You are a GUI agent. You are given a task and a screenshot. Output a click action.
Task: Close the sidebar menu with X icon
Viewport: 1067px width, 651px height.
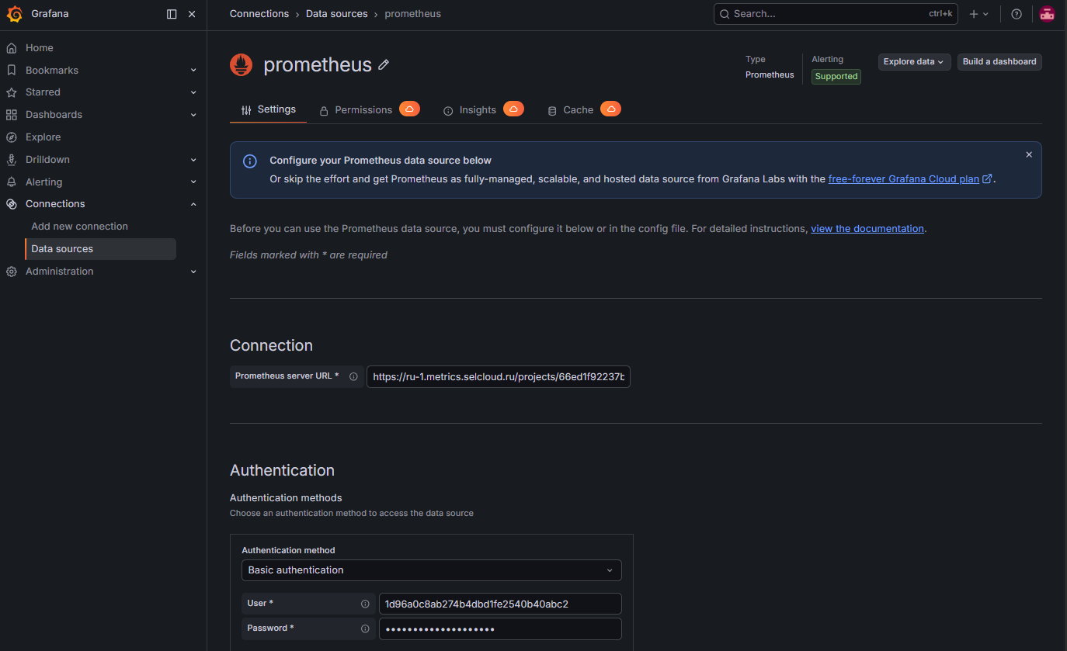tap(192, 14)
